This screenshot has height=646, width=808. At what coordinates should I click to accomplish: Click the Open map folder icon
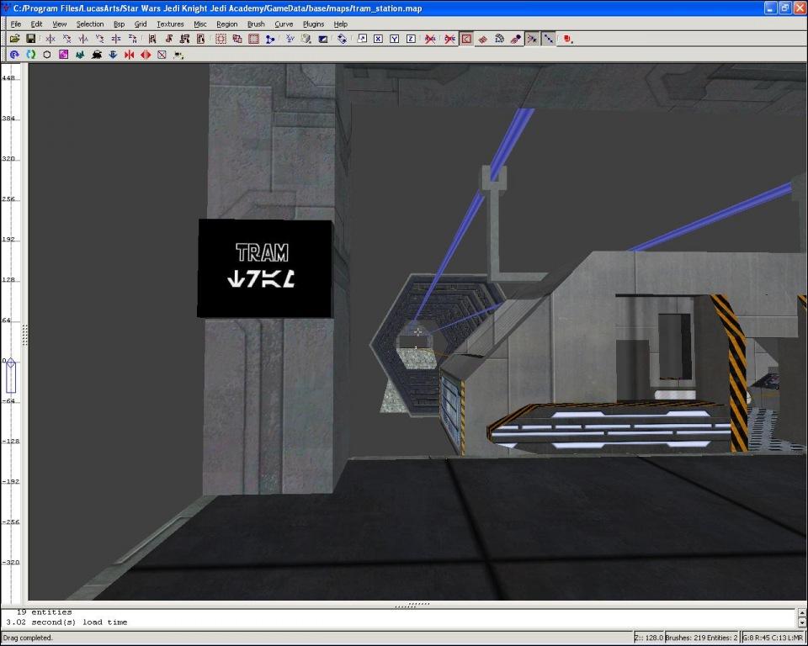tap(14, 39)
